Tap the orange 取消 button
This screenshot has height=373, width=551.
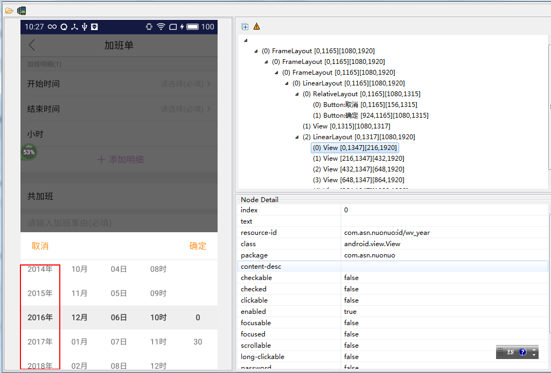click(40, 246)
